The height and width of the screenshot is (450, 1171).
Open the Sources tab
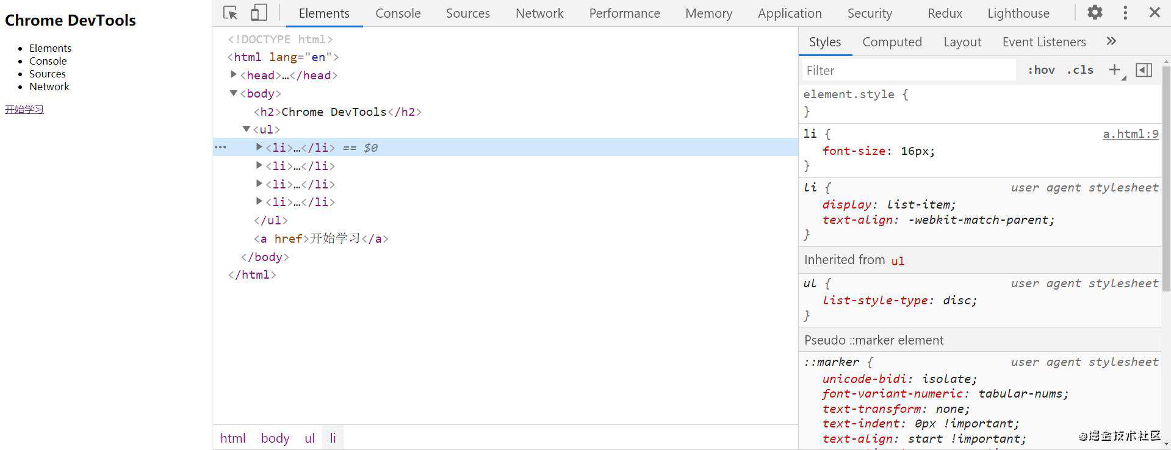coord(468,13)
